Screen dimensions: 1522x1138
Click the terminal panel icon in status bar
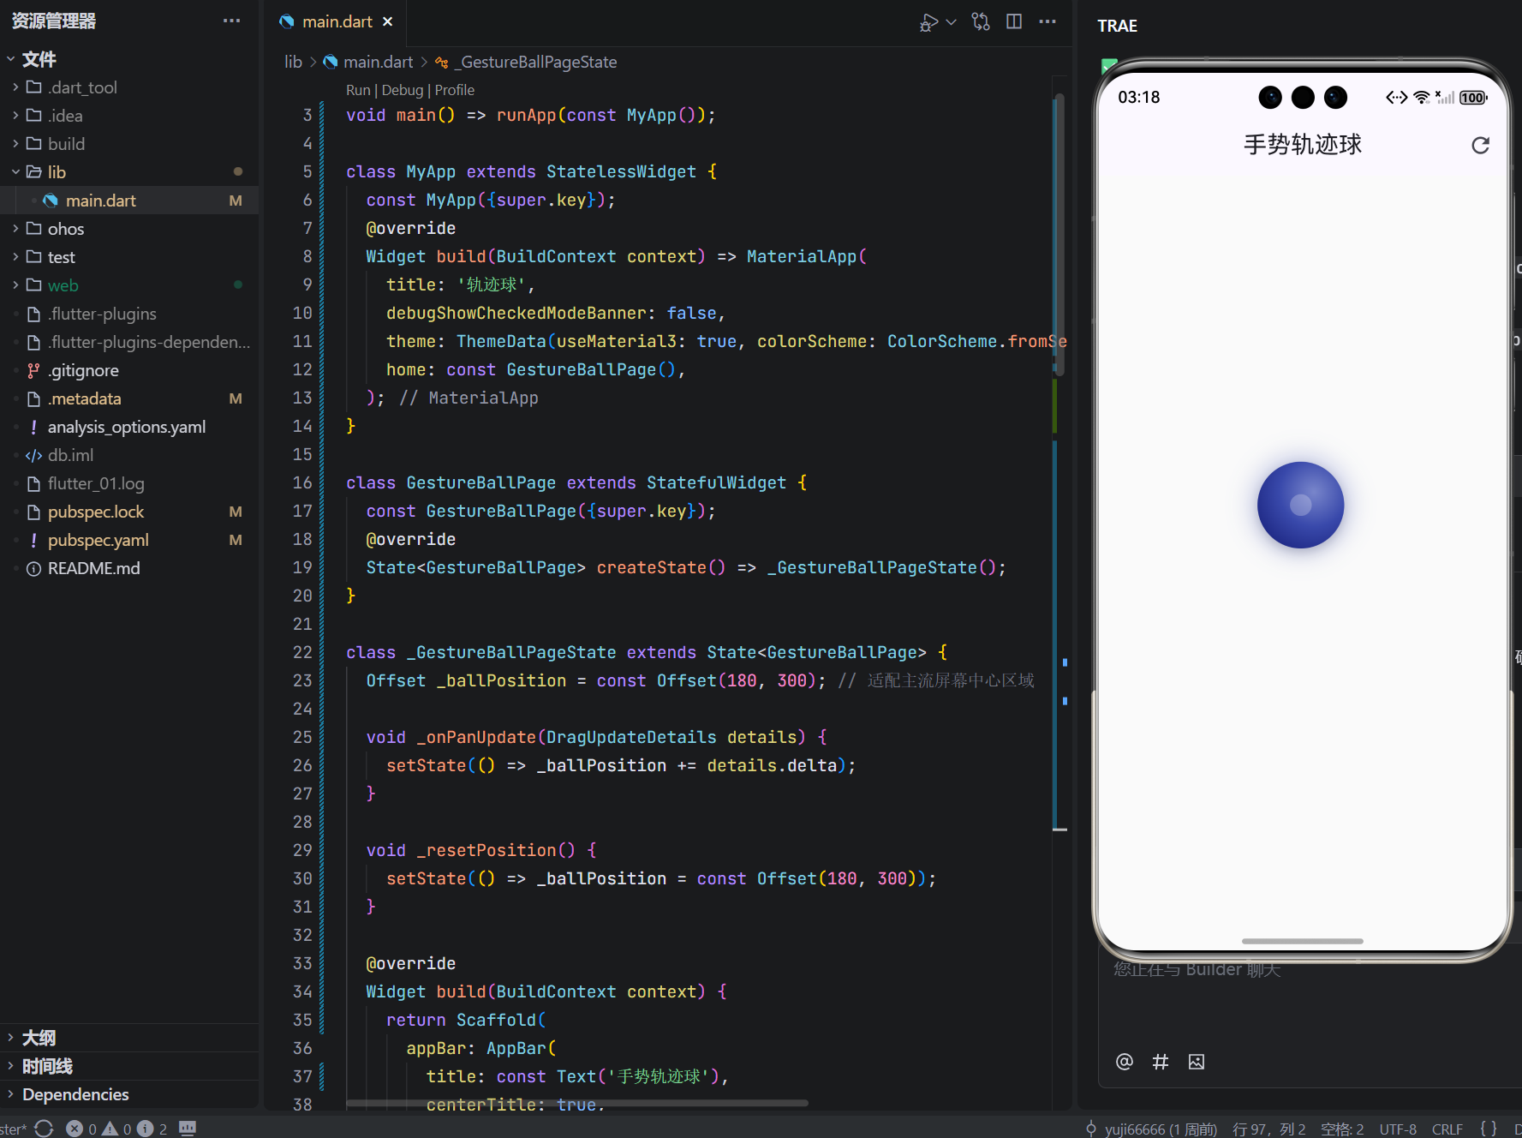pos(188,1128)
